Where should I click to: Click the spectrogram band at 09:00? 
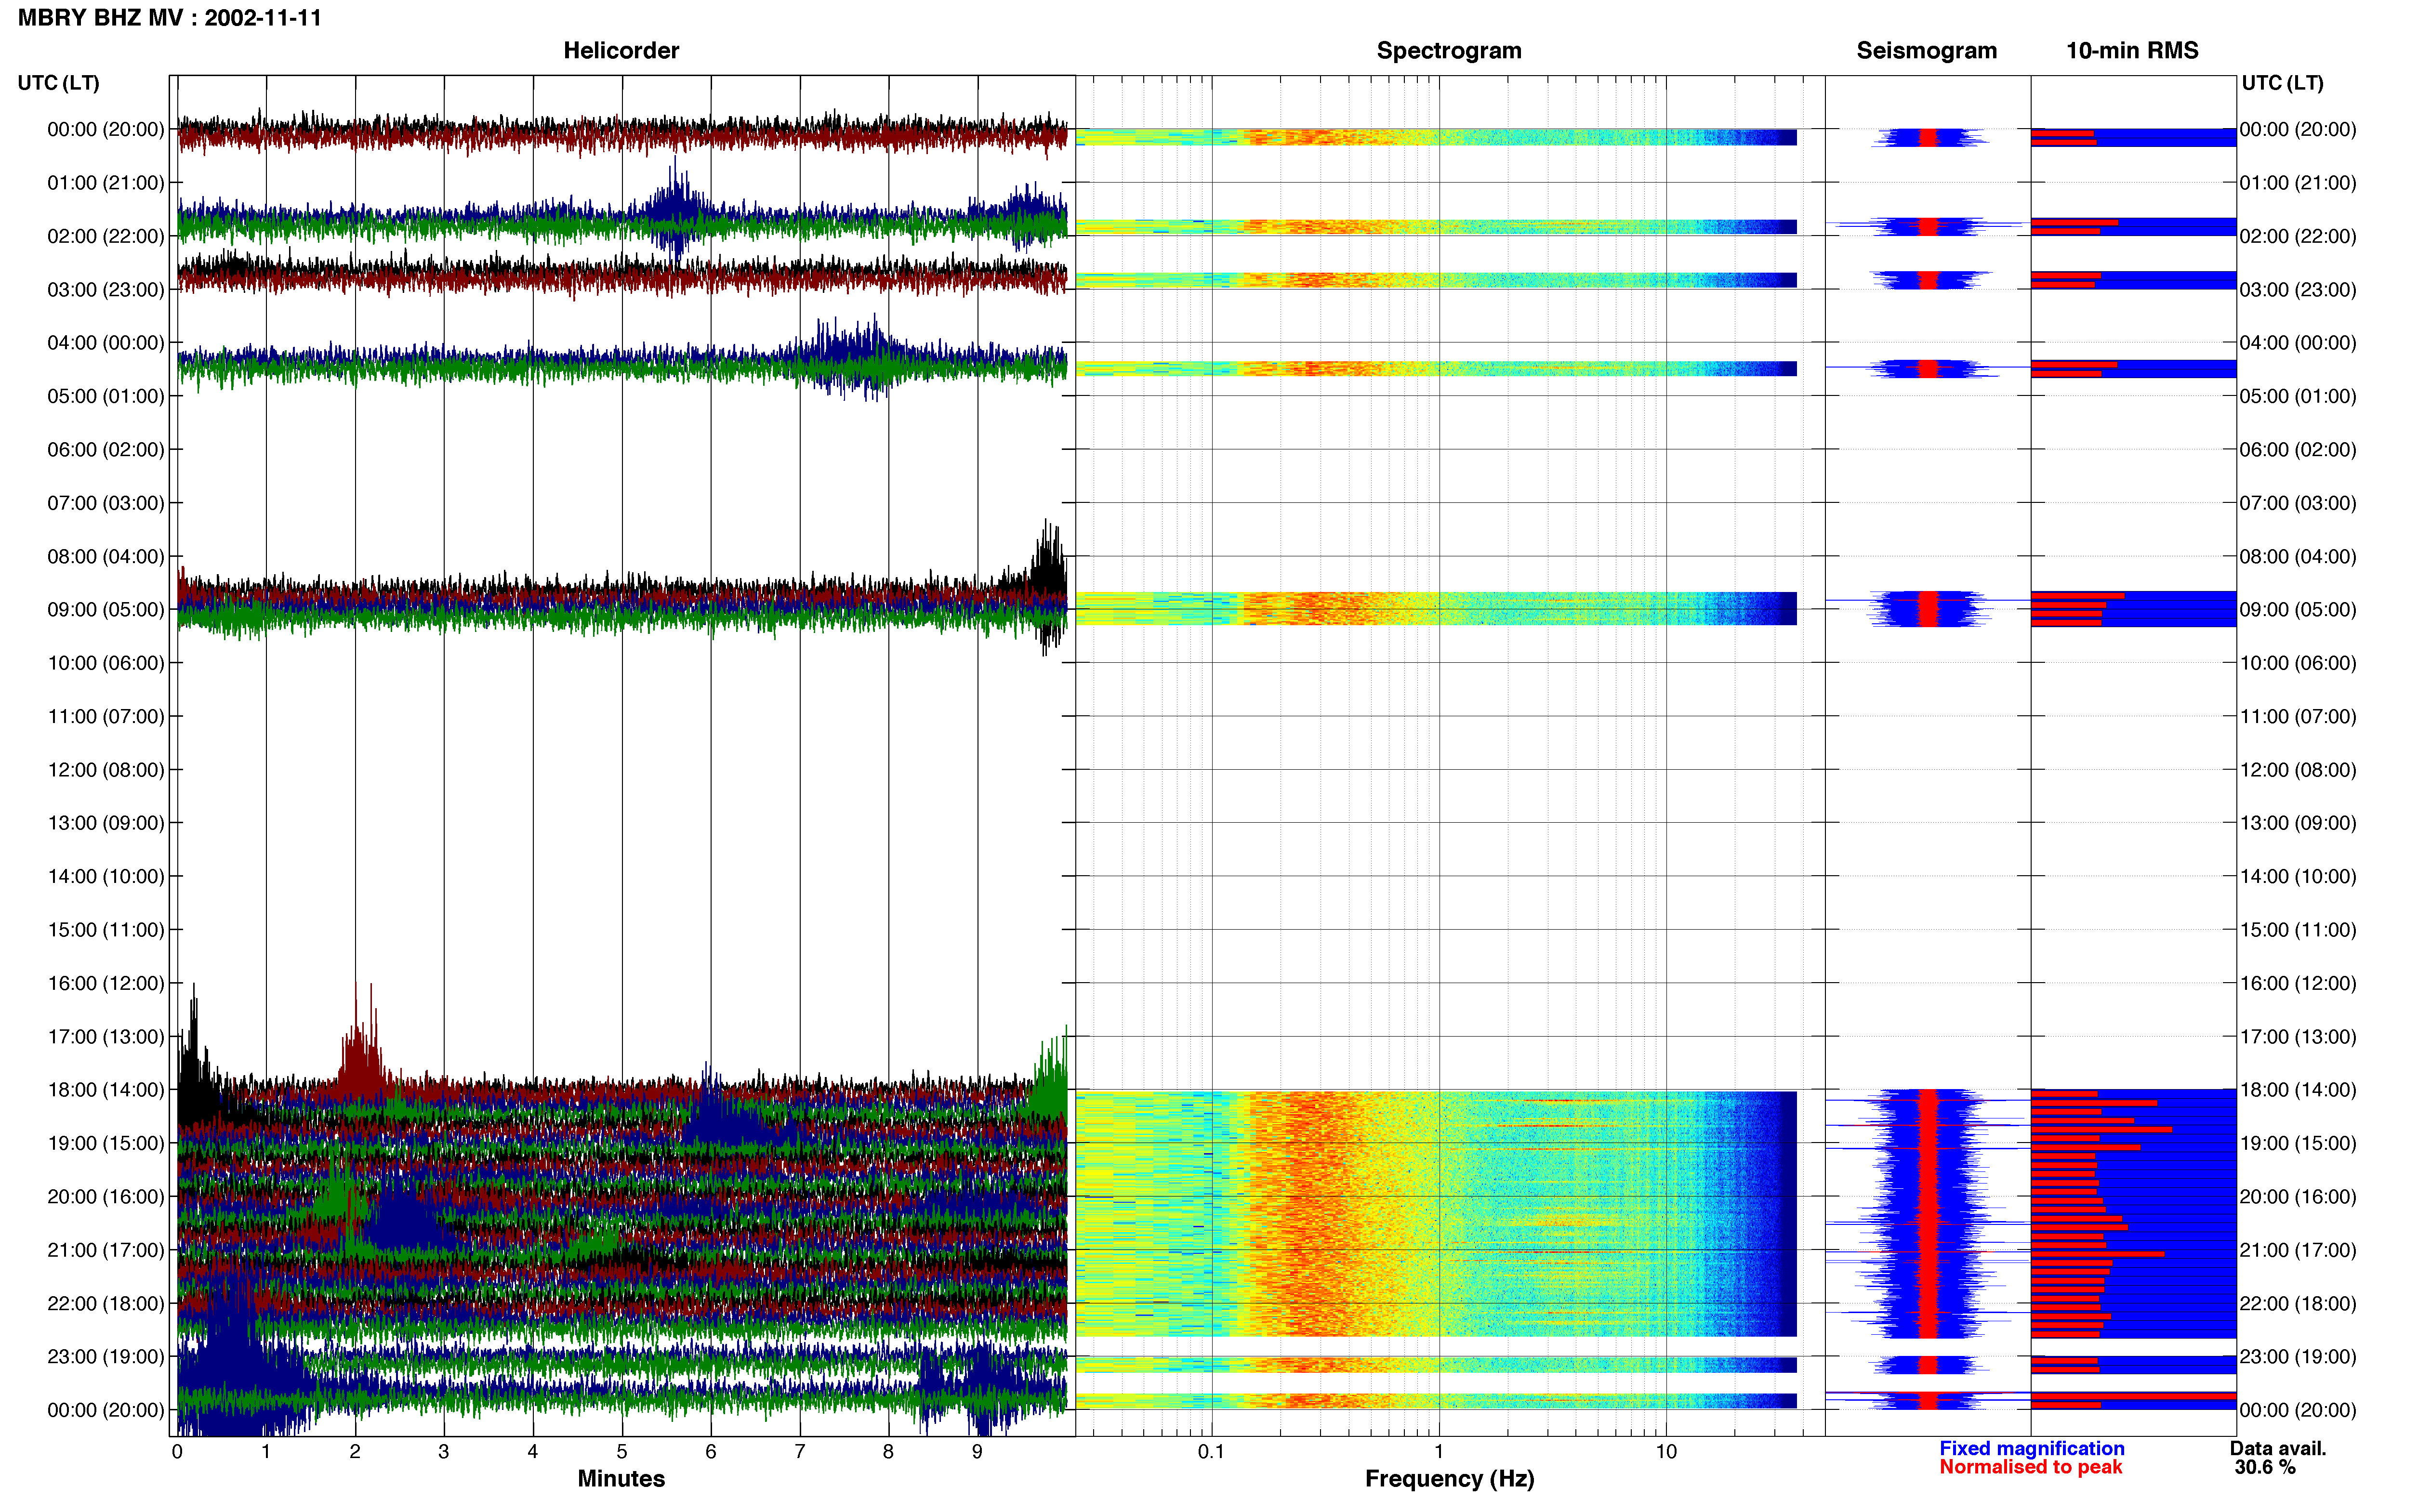[x=1436, y=608]
